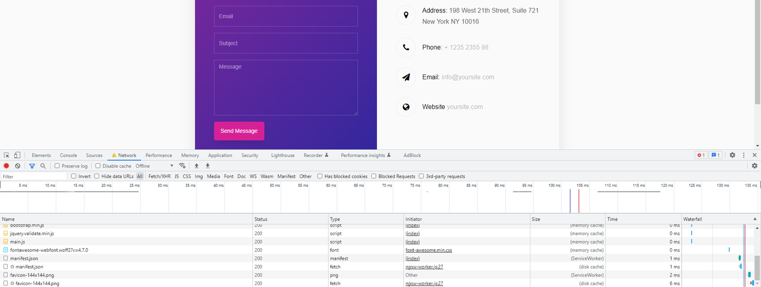Toggle the device toolbar icon

click(17, 155)
